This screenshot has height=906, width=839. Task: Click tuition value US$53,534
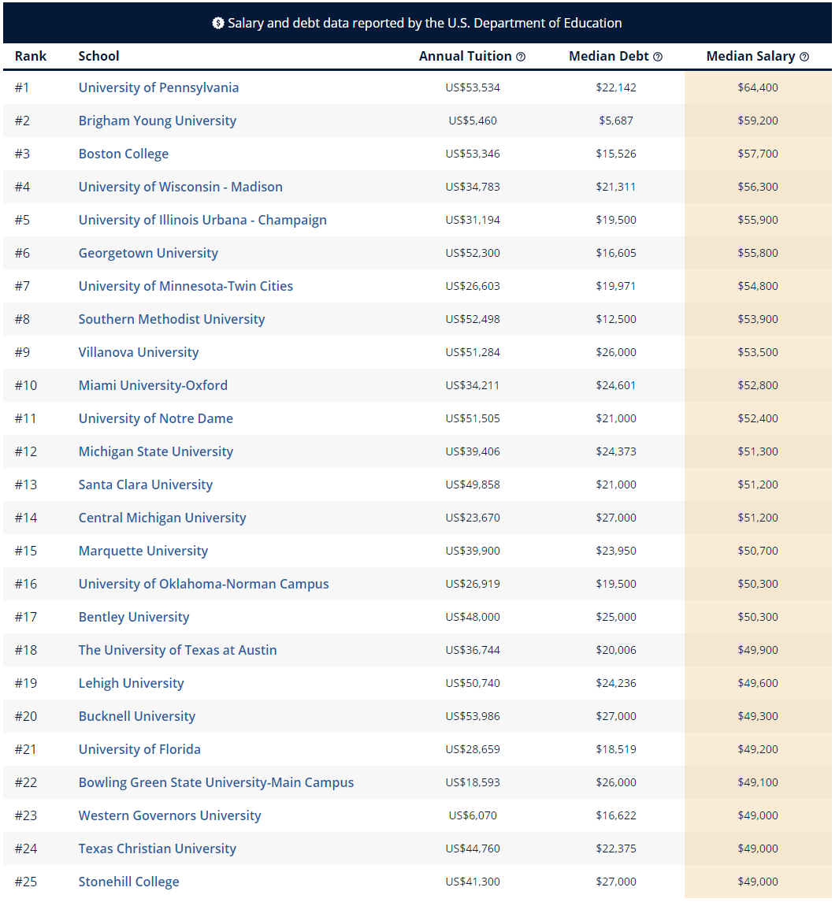tap(473, 87)
